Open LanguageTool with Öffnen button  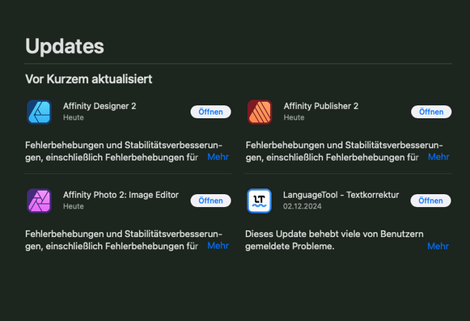[430, 201]
